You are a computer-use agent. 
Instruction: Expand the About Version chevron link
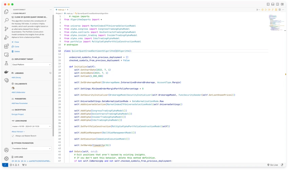[18, 132]
